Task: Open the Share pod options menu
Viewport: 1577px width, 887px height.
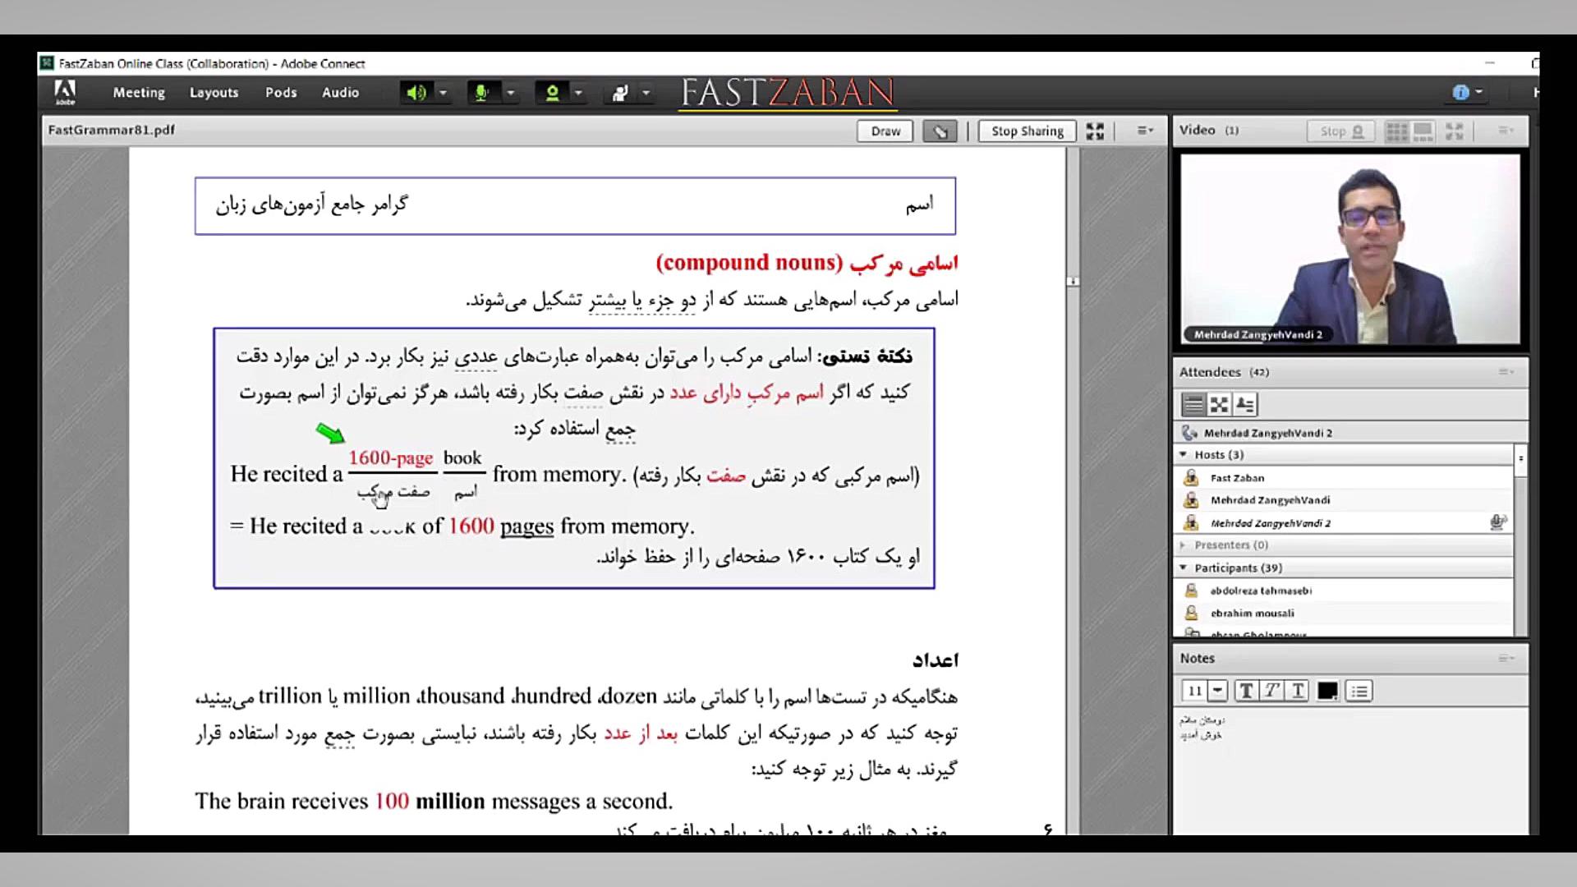Action: pos(1145,131)
